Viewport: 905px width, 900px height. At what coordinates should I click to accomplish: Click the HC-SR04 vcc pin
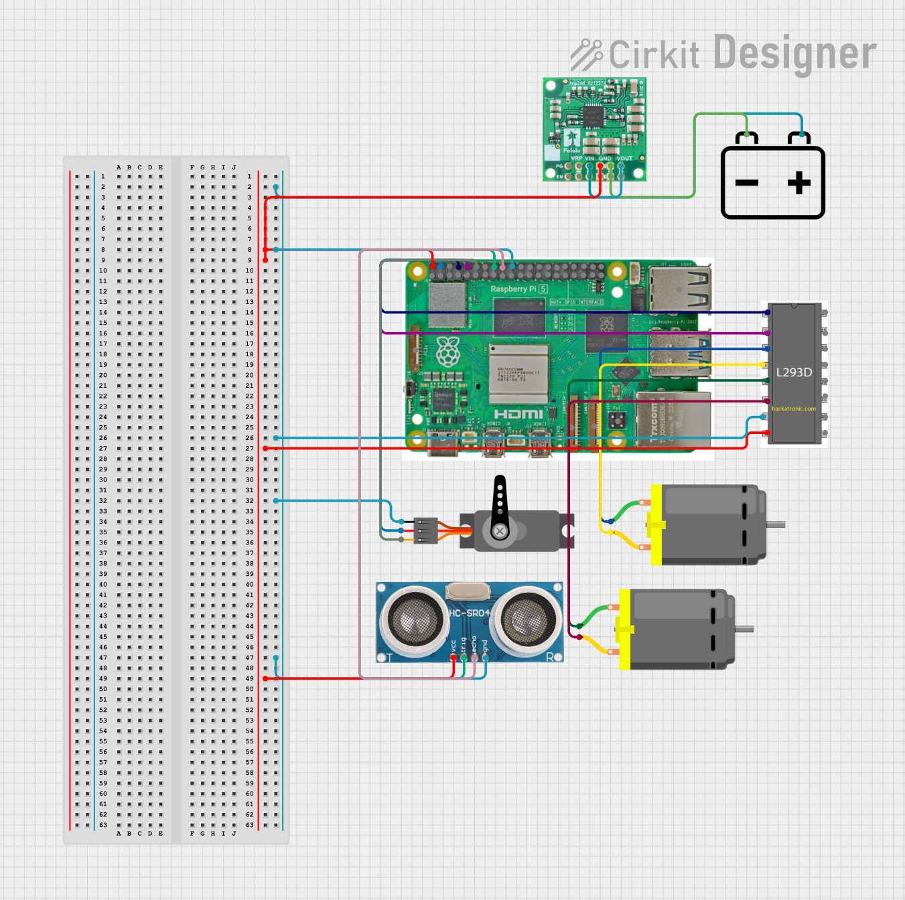coord(454,658)
